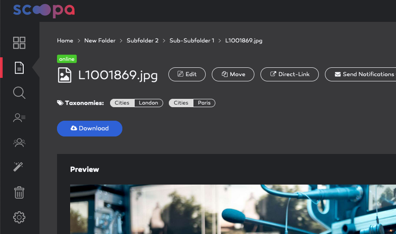The image size is (396, 234).
Task: Open the settings gear in sidebar
Action: pyautogui.click(x=19, y=217)
